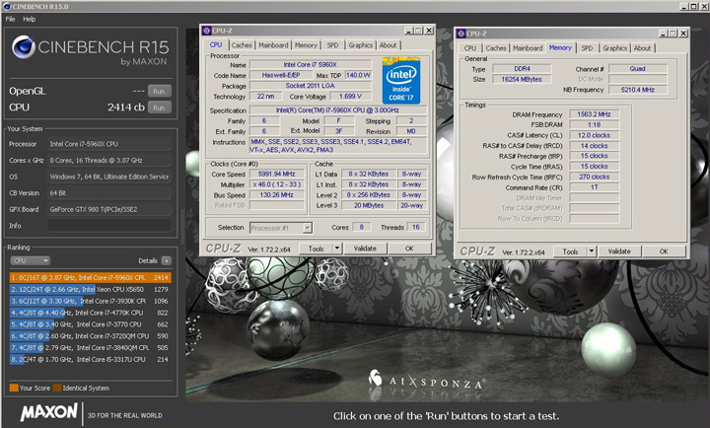
Task: Select ranking row Xeon CPU X5650 1279
Action: [x=90, y=289]
